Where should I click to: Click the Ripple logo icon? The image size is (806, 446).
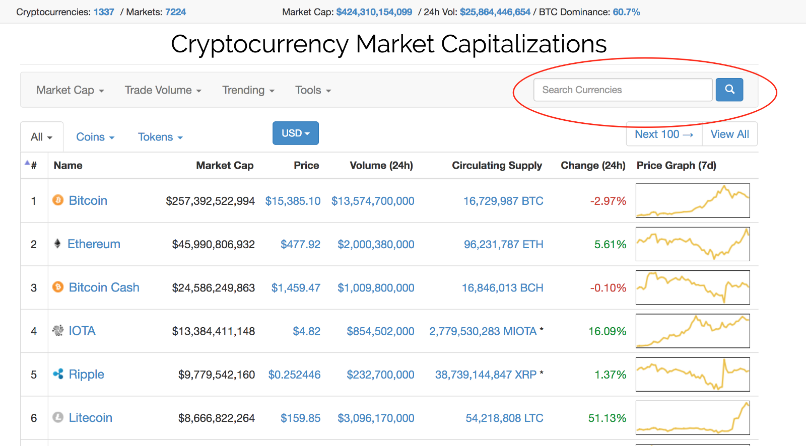[x=58, y=374]
